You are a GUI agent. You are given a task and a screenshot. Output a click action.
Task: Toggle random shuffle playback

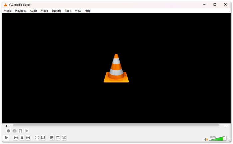pyautogui.click(x=64, y=138)
